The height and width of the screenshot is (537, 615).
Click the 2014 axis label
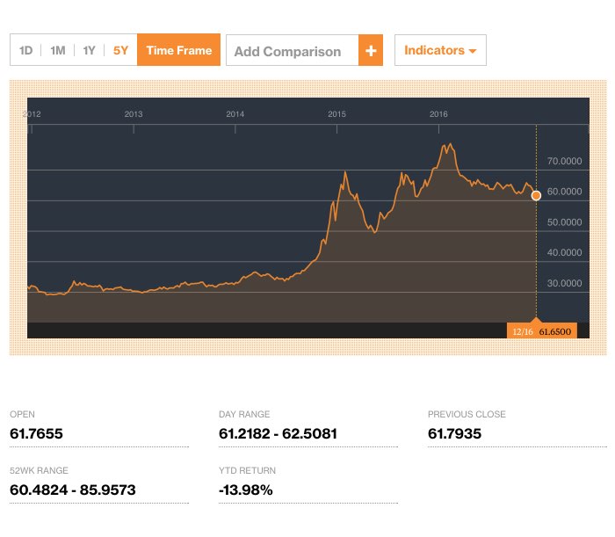[x=235, y=114]
